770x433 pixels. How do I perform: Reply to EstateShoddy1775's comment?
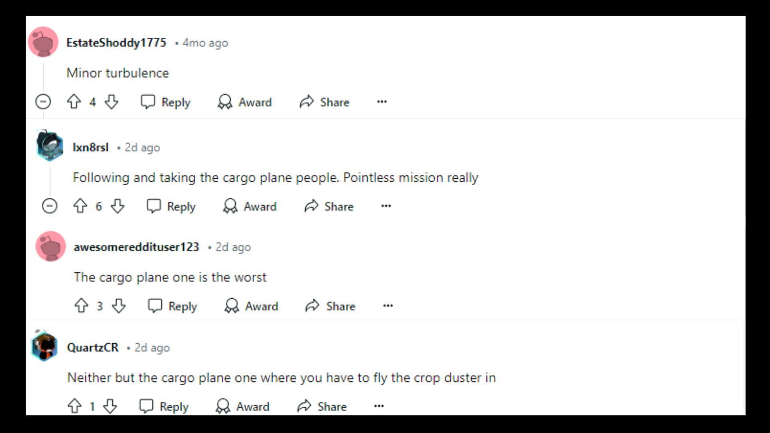(166, 102)
